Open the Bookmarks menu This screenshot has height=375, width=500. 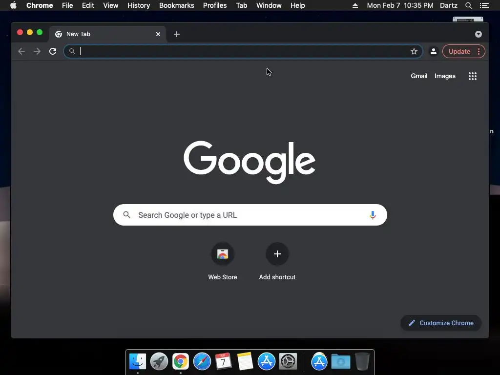point(177,5)
